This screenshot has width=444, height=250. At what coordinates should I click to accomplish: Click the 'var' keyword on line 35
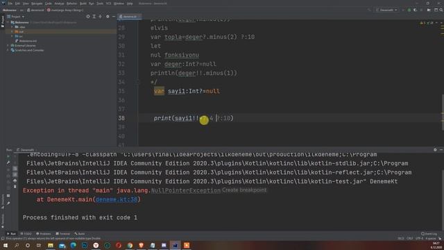coord(159,91)
